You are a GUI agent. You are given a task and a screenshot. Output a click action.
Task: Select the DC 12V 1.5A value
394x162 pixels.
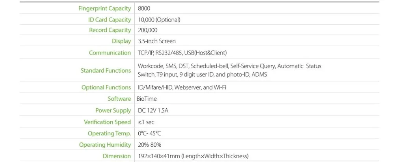click(153, 111)
